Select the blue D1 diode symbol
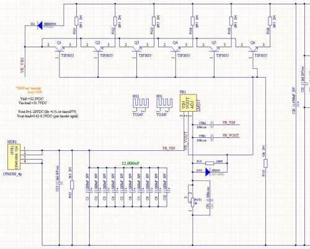Screen dimensions: 310x249 (40, 25)
